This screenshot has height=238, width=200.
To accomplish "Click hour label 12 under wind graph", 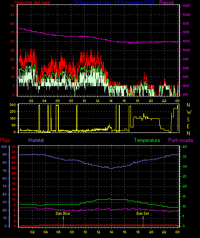I will (x=97, y=101).
